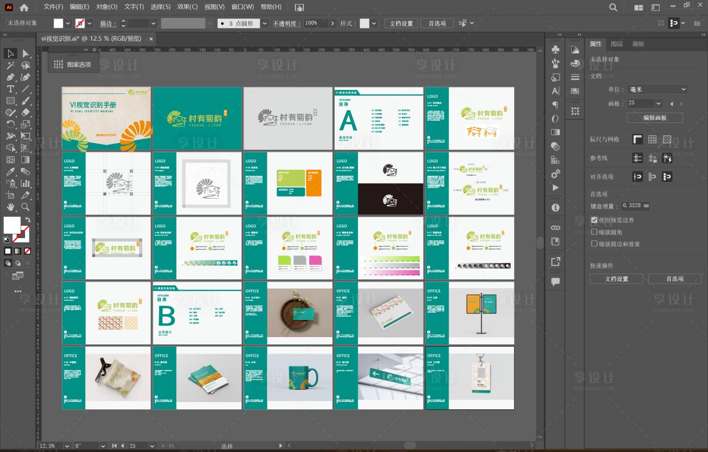Expand the fill color dropdown arrow

click(x=68, y=23)
